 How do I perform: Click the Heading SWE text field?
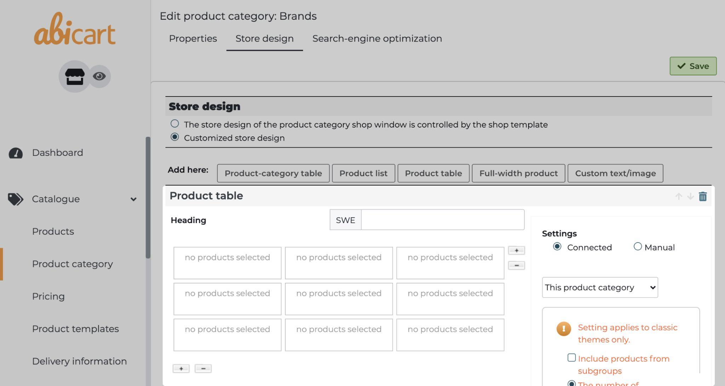(442, 220)
